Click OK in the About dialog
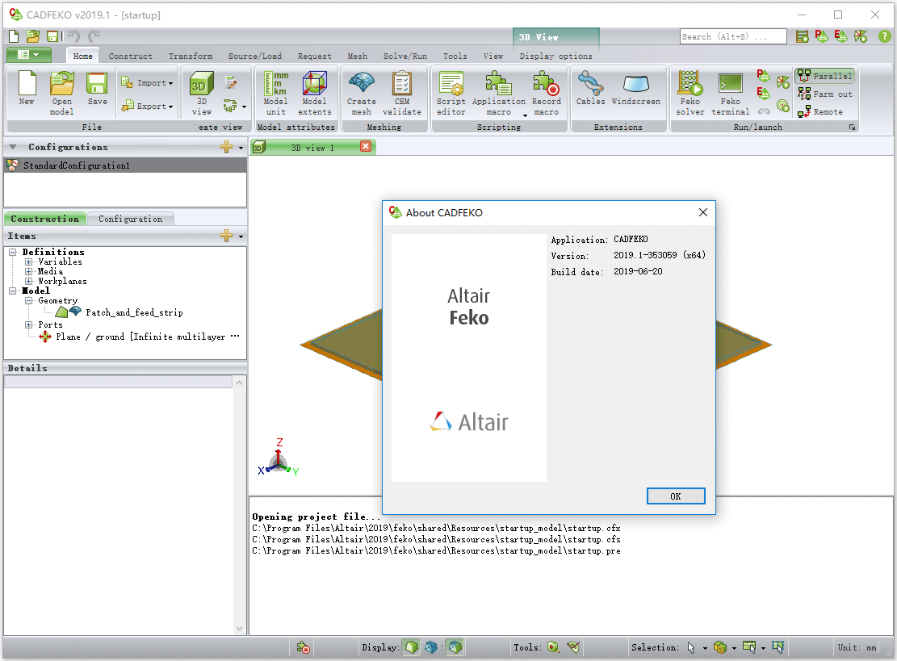Viewport: 897px width, 661px height. tap(676, 496)
